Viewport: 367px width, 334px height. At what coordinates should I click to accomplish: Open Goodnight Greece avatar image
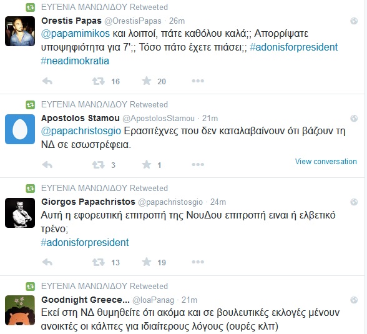(x=20, y=310)
